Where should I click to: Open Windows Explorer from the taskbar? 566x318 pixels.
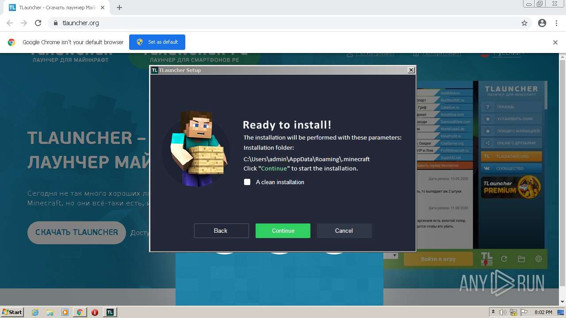point(50,312)
